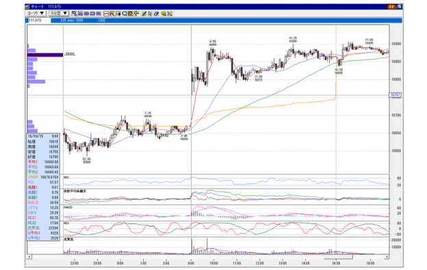Click the horizontal scrollbar thumb near 16:30
Viewport: 427px width, 270px height.
tap(338, 256)
